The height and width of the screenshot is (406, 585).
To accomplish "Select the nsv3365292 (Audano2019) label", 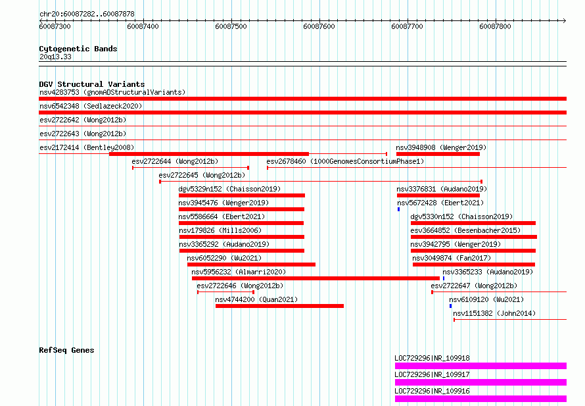I will [224, 244].
